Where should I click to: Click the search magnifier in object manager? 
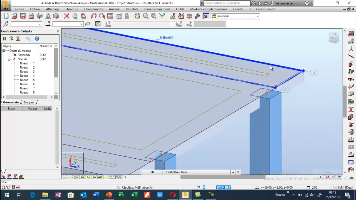pyautogui.click(x=28, y=39)
